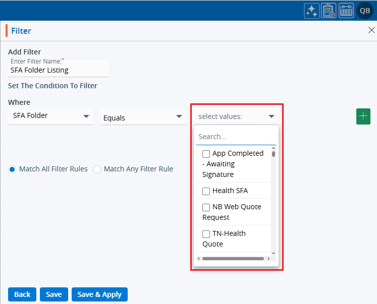The image size is (377, 304).
Task: Click the green plus add rule button
Action: click(x=363, y=116)
